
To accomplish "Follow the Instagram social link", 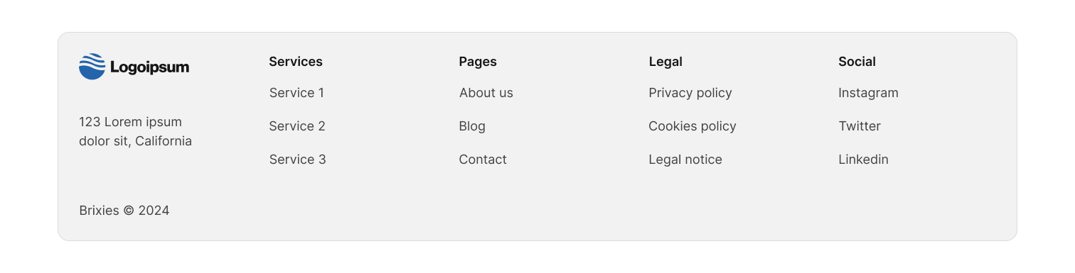I will tap(868, 93).
